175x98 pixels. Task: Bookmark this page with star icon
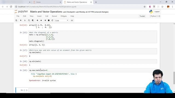pos(145,7)
